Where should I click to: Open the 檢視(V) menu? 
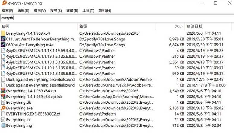pyautogui.click(x=40, y=11)
